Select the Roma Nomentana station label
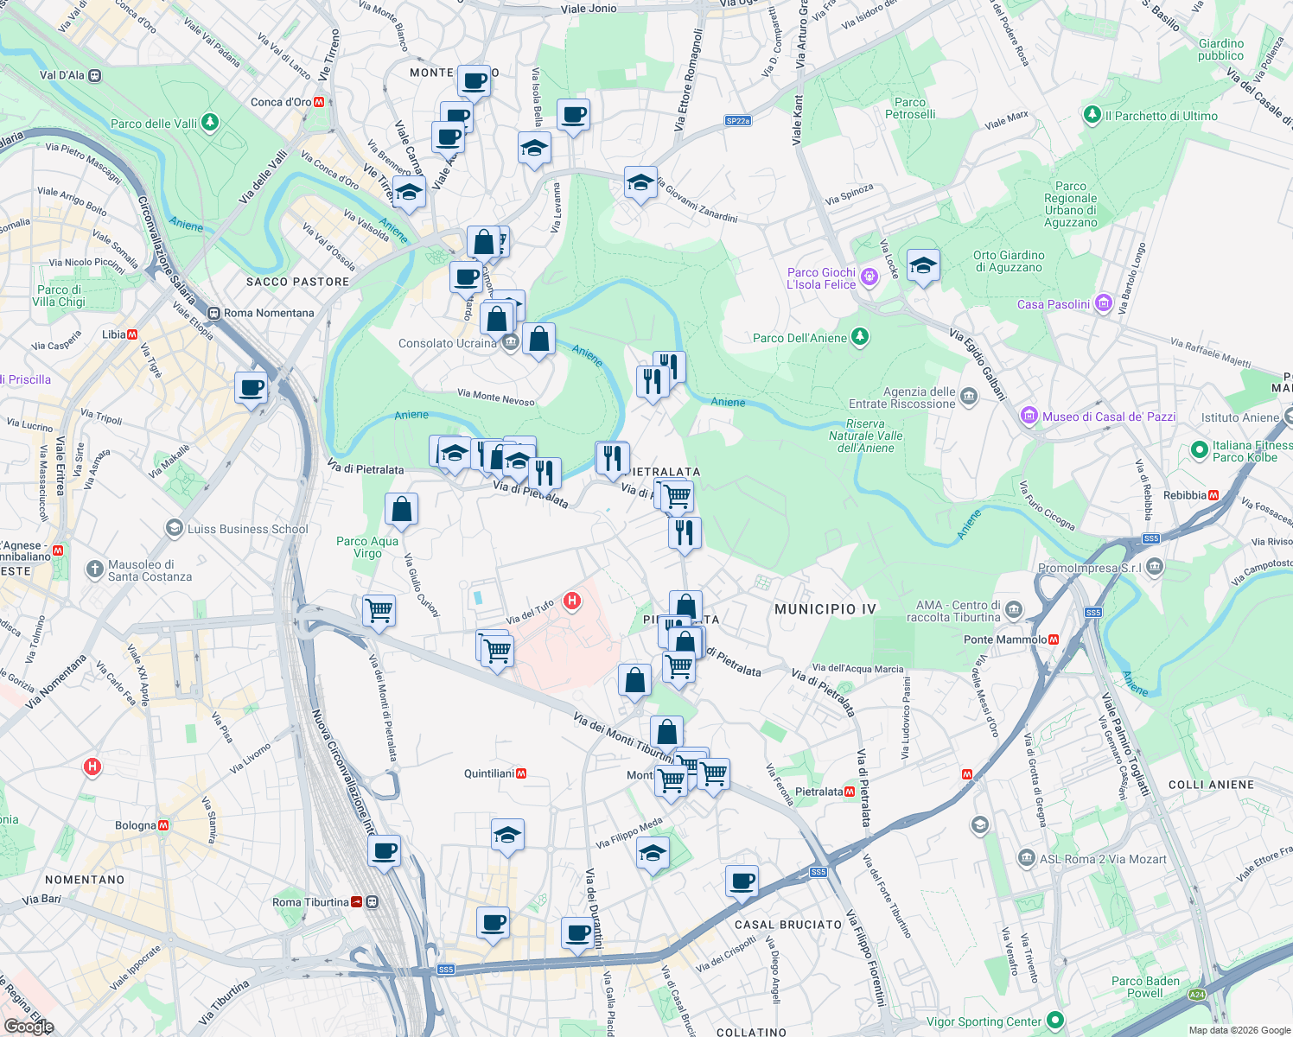 tap(269, 313)
